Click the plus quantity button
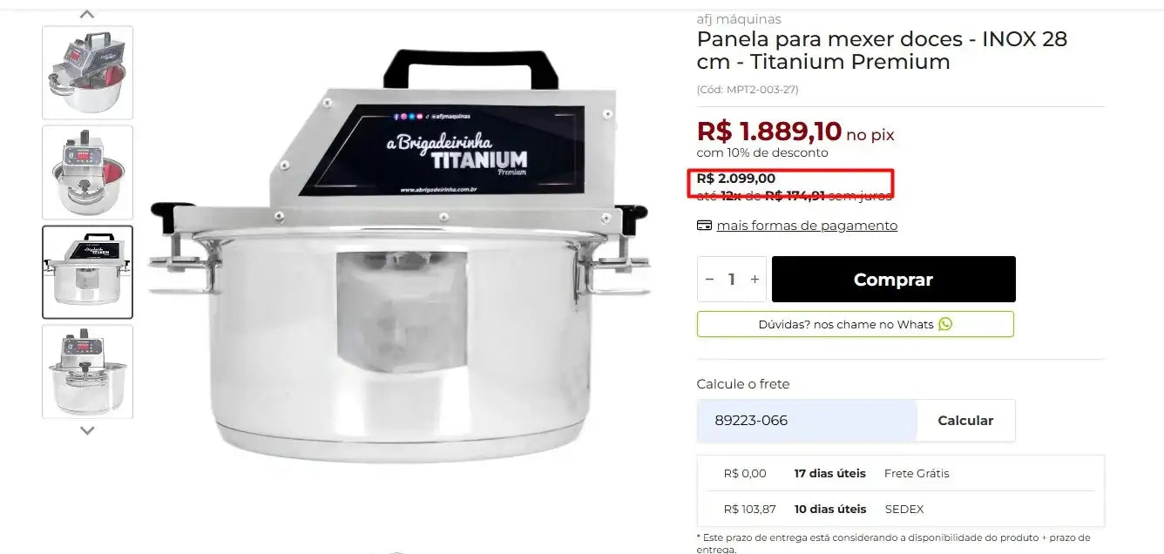The width and height of the screenshot is (1164, 554). pos(755,280)
